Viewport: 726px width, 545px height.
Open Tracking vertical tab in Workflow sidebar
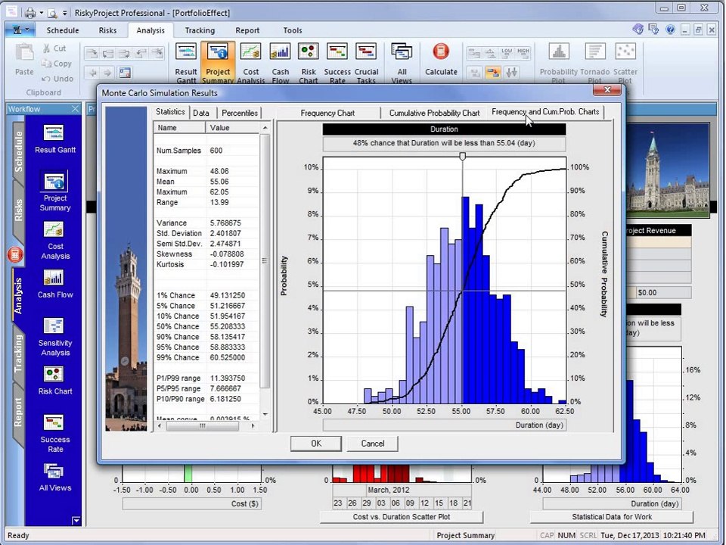click(x=18, y=353)
